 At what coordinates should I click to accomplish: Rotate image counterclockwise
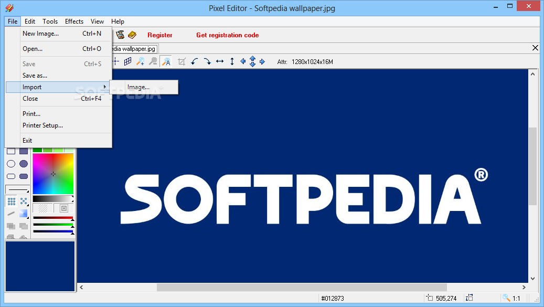pos(194,62)
